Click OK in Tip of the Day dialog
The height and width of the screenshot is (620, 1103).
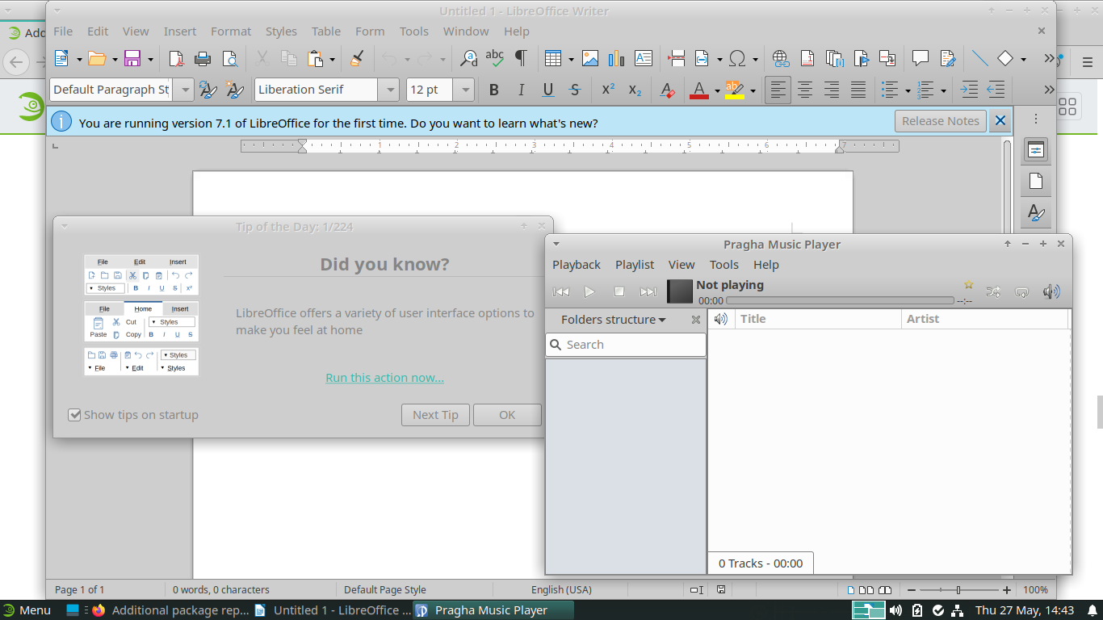click(x=507, y=415)
